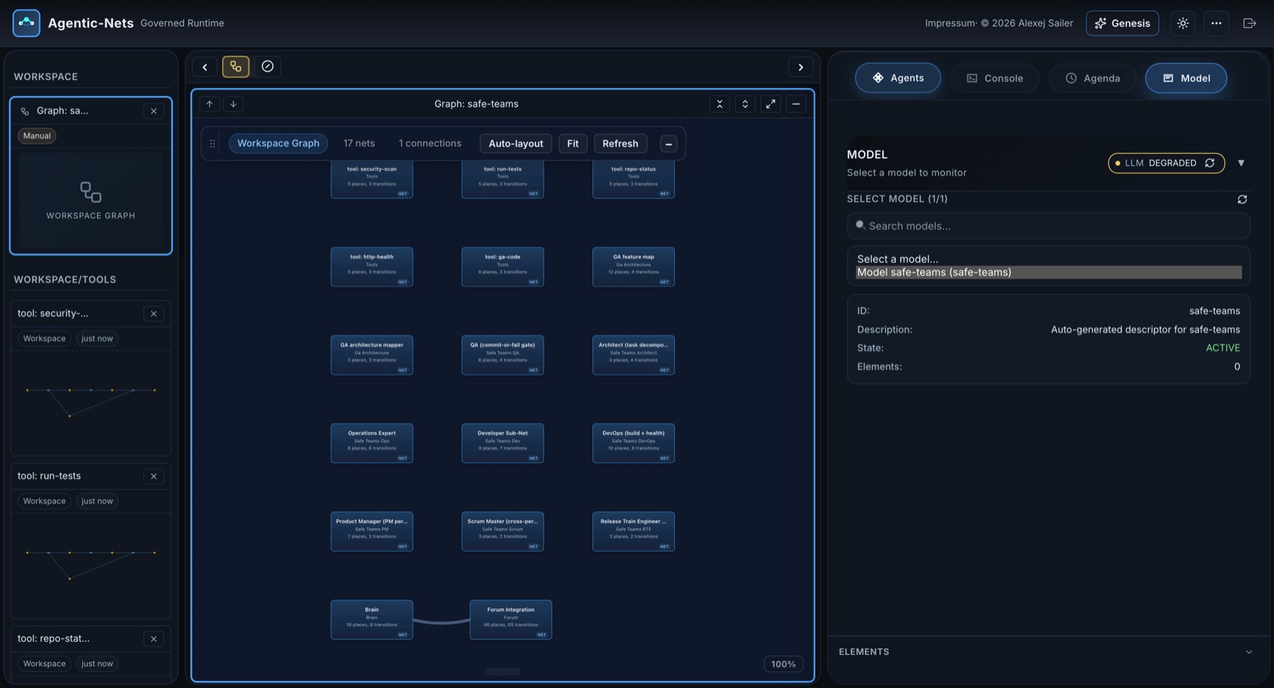Select the Release Train Engineer node
The width and height of the screenshot is (1274, 688).
(633, 531)
